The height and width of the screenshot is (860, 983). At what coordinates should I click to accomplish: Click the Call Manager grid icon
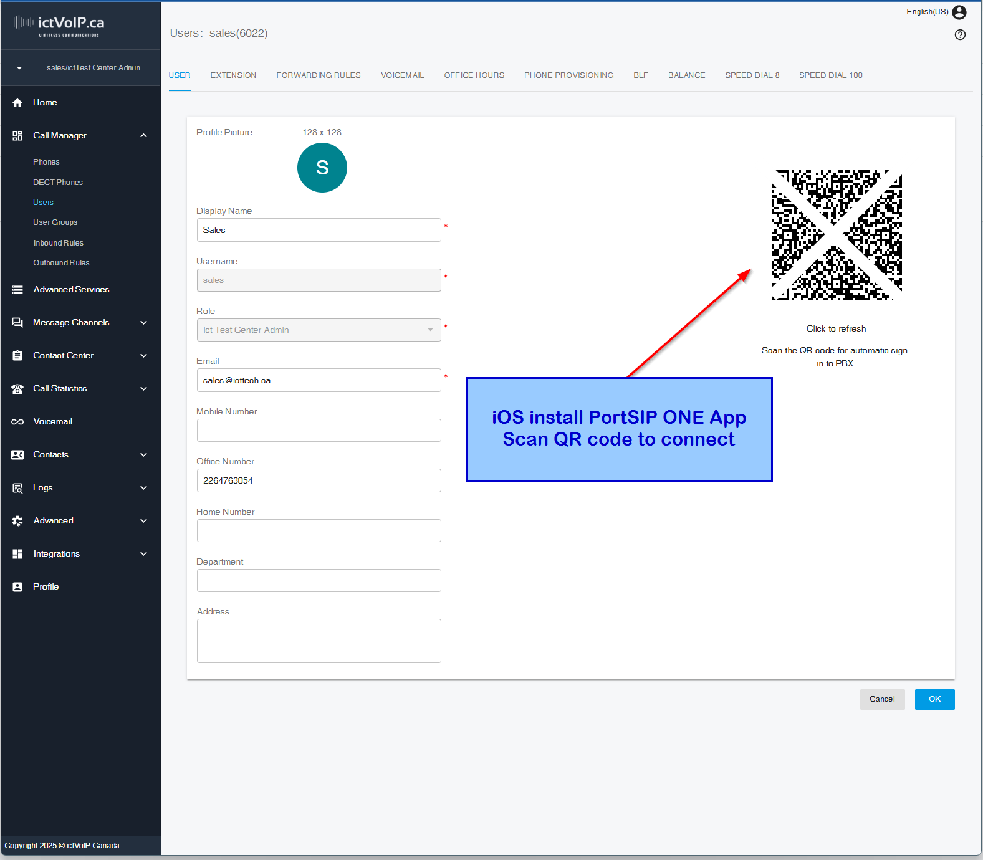[17, 136]
